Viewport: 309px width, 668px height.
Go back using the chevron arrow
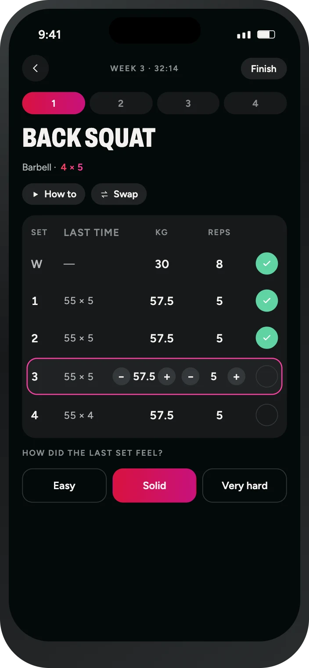click(36, 69)
